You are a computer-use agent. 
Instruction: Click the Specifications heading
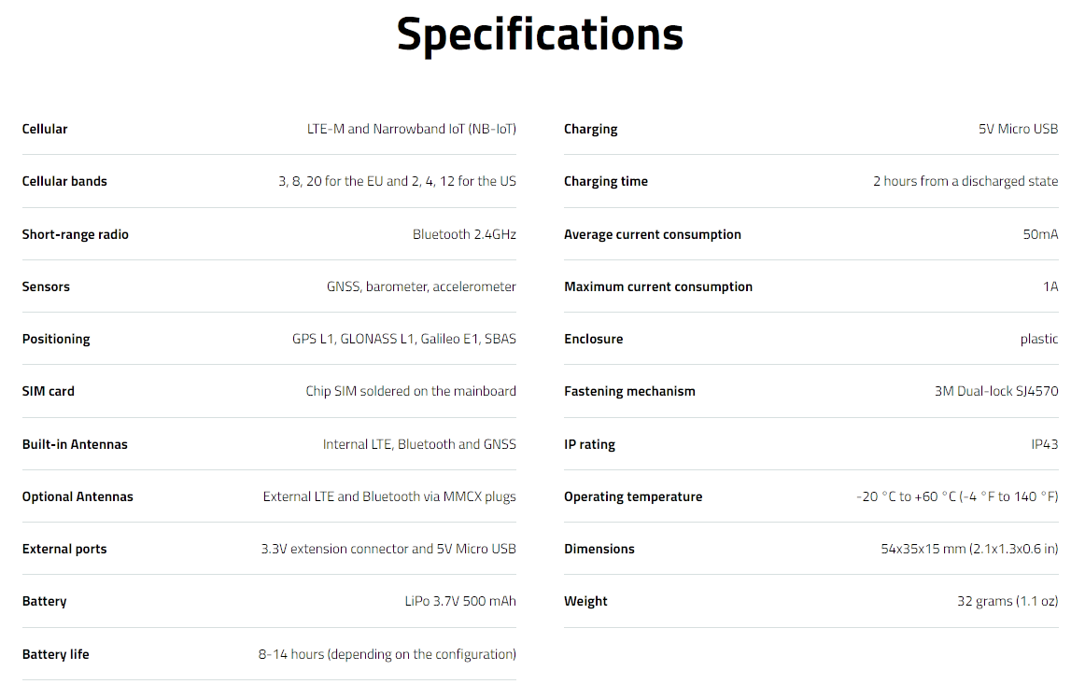pos(540,35)
